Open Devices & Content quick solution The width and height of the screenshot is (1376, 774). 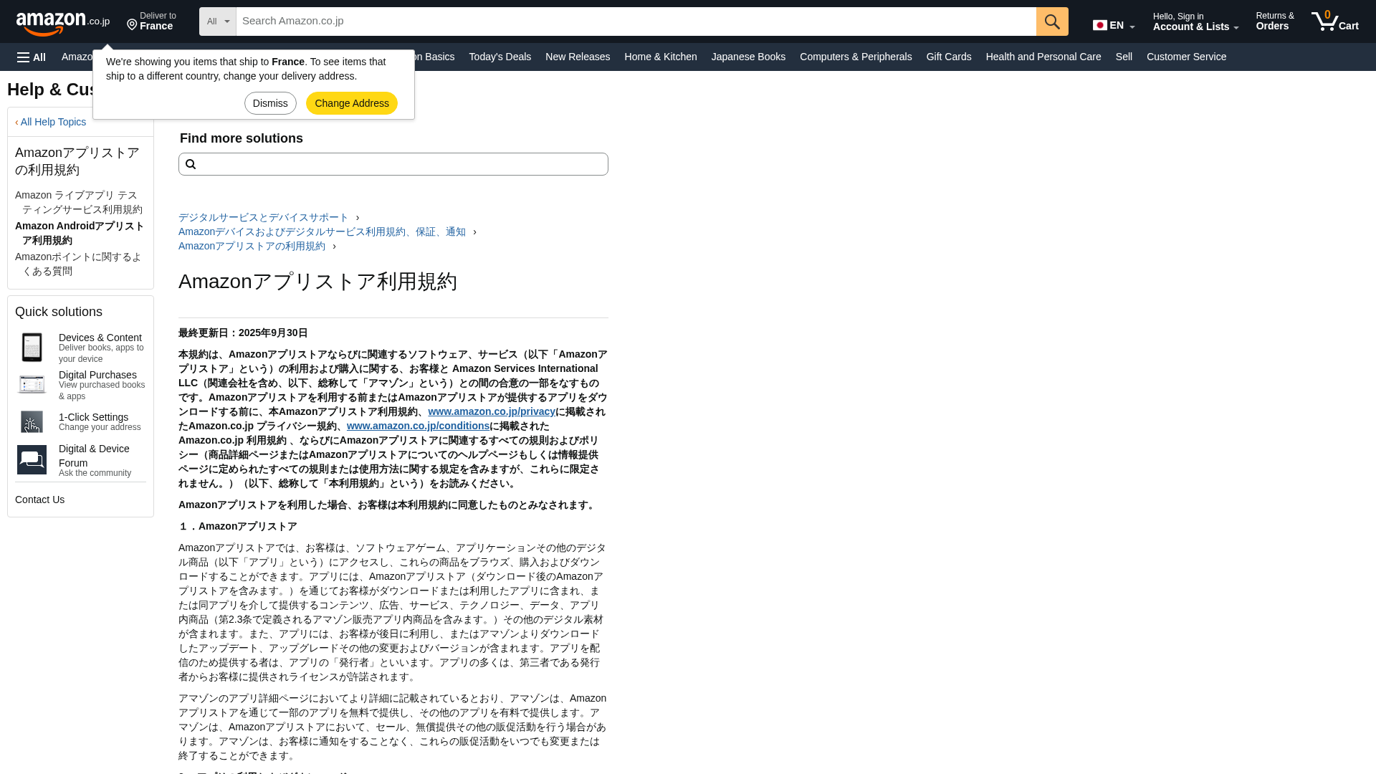[100, 338]
